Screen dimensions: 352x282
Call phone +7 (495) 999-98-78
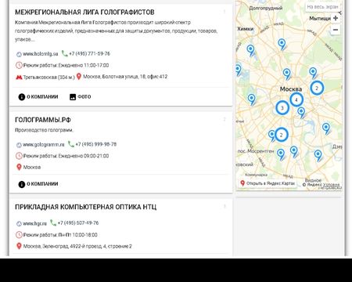96,144
